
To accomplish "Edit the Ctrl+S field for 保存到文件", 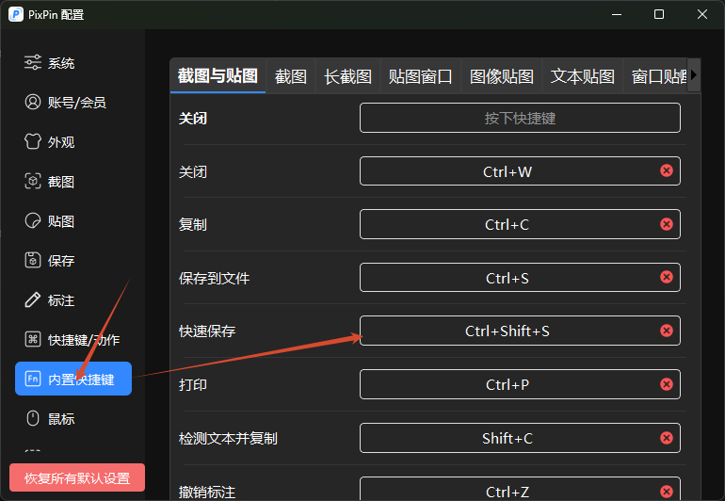I will [520, 278].
